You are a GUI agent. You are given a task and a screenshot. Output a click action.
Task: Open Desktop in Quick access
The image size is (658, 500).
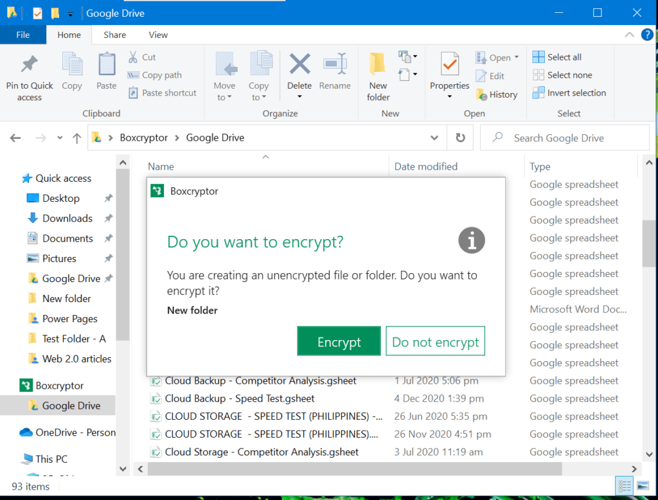point(61,198)
